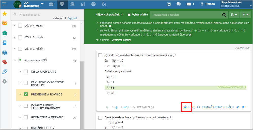Click the magnifier search icon
The width and height of the screenshot is (253, 130).
[x=224, y=15]
